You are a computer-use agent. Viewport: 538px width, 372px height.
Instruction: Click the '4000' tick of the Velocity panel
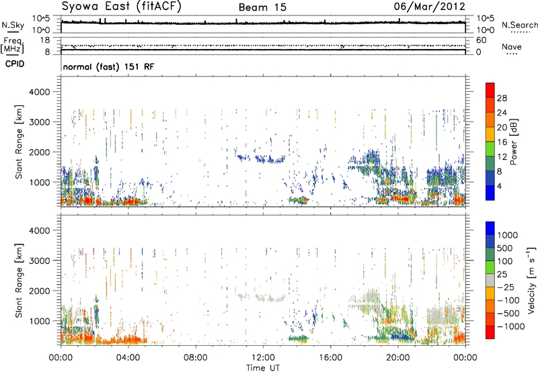[x=39, y=230]
